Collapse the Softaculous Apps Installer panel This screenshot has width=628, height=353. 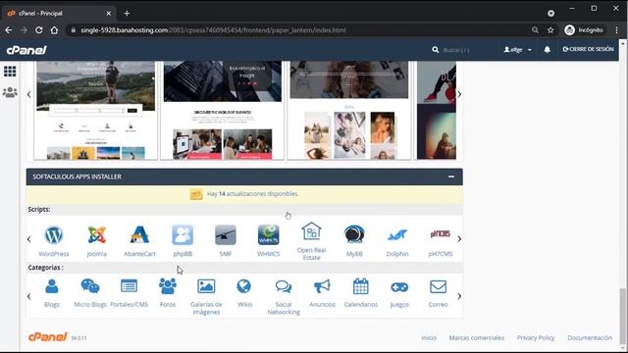point(451,176)
